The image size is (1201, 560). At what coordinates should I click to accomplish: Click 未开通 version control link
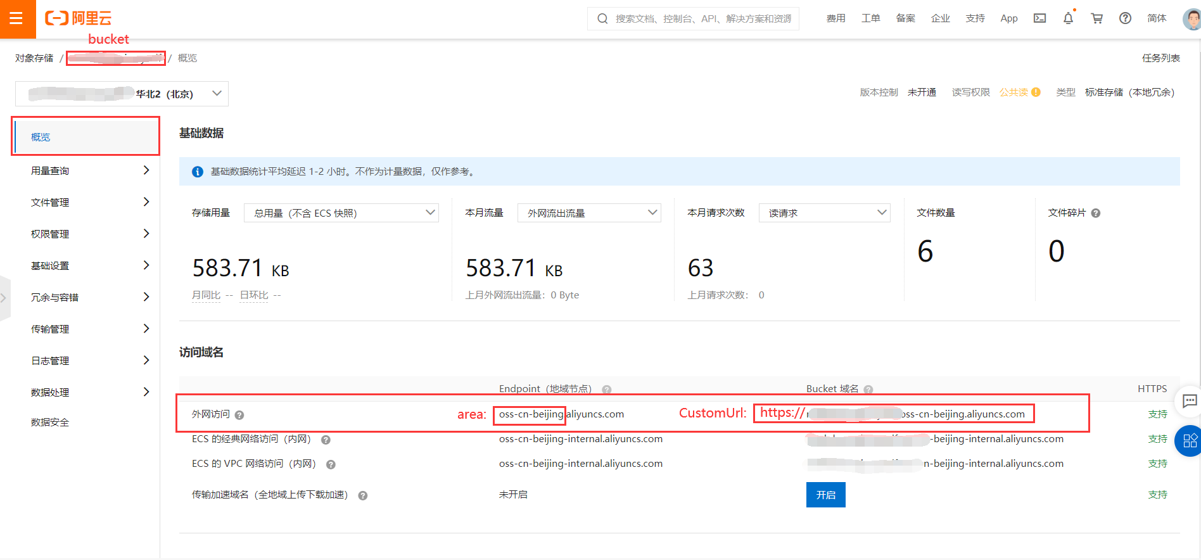click(922, 92)
